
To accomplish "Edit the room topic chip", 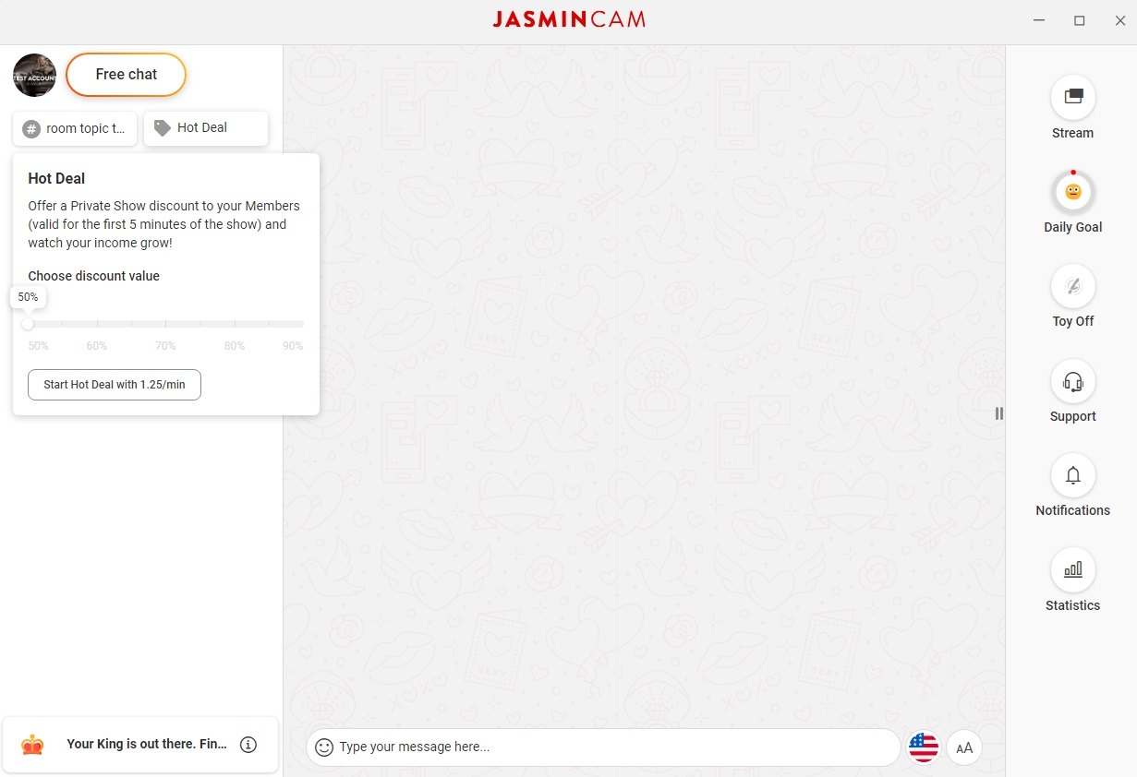I will click(75, 128).
